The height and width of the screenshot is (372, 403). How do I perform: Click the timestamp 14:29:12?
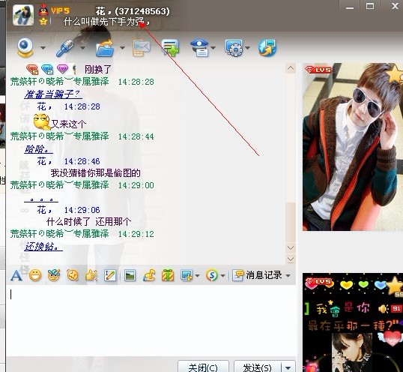(136, 234)
